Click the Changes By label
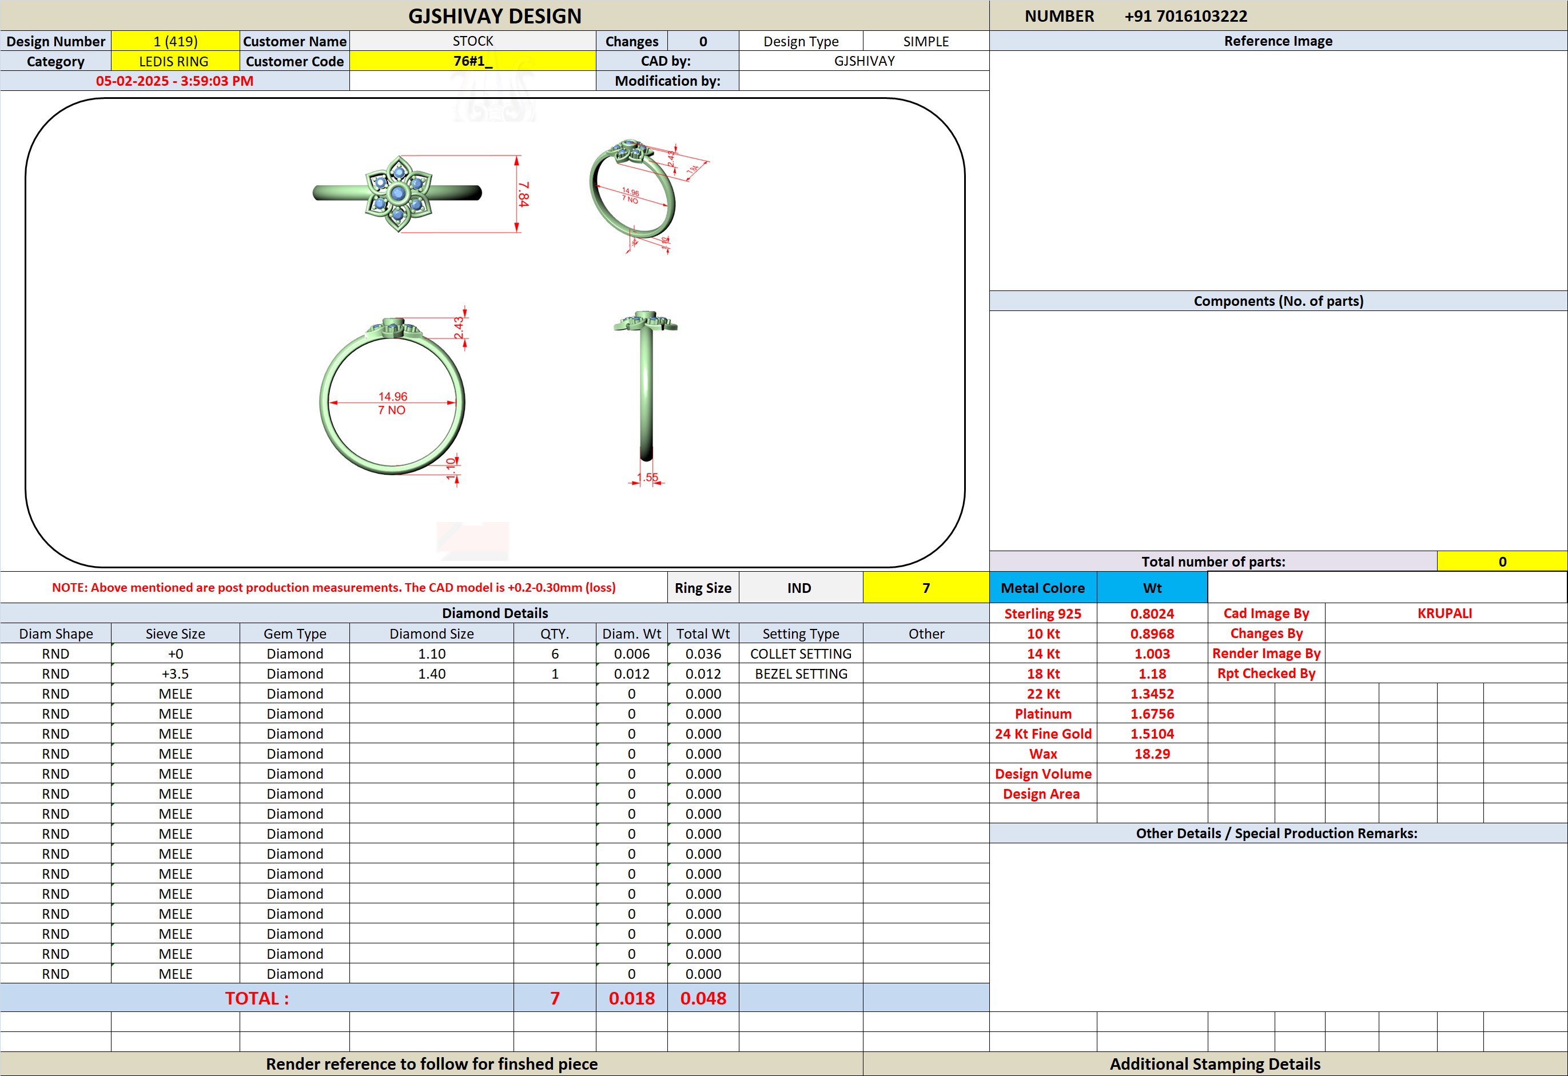Image resolution: width=1568 pixels, height=1076 pixels. tap(1267, 633)
